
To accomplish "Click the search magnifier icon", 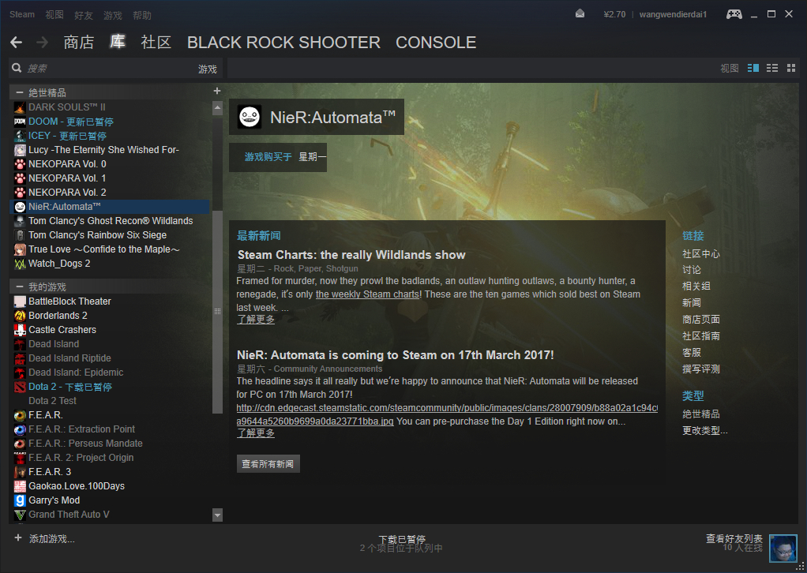I will click(17, 68).
